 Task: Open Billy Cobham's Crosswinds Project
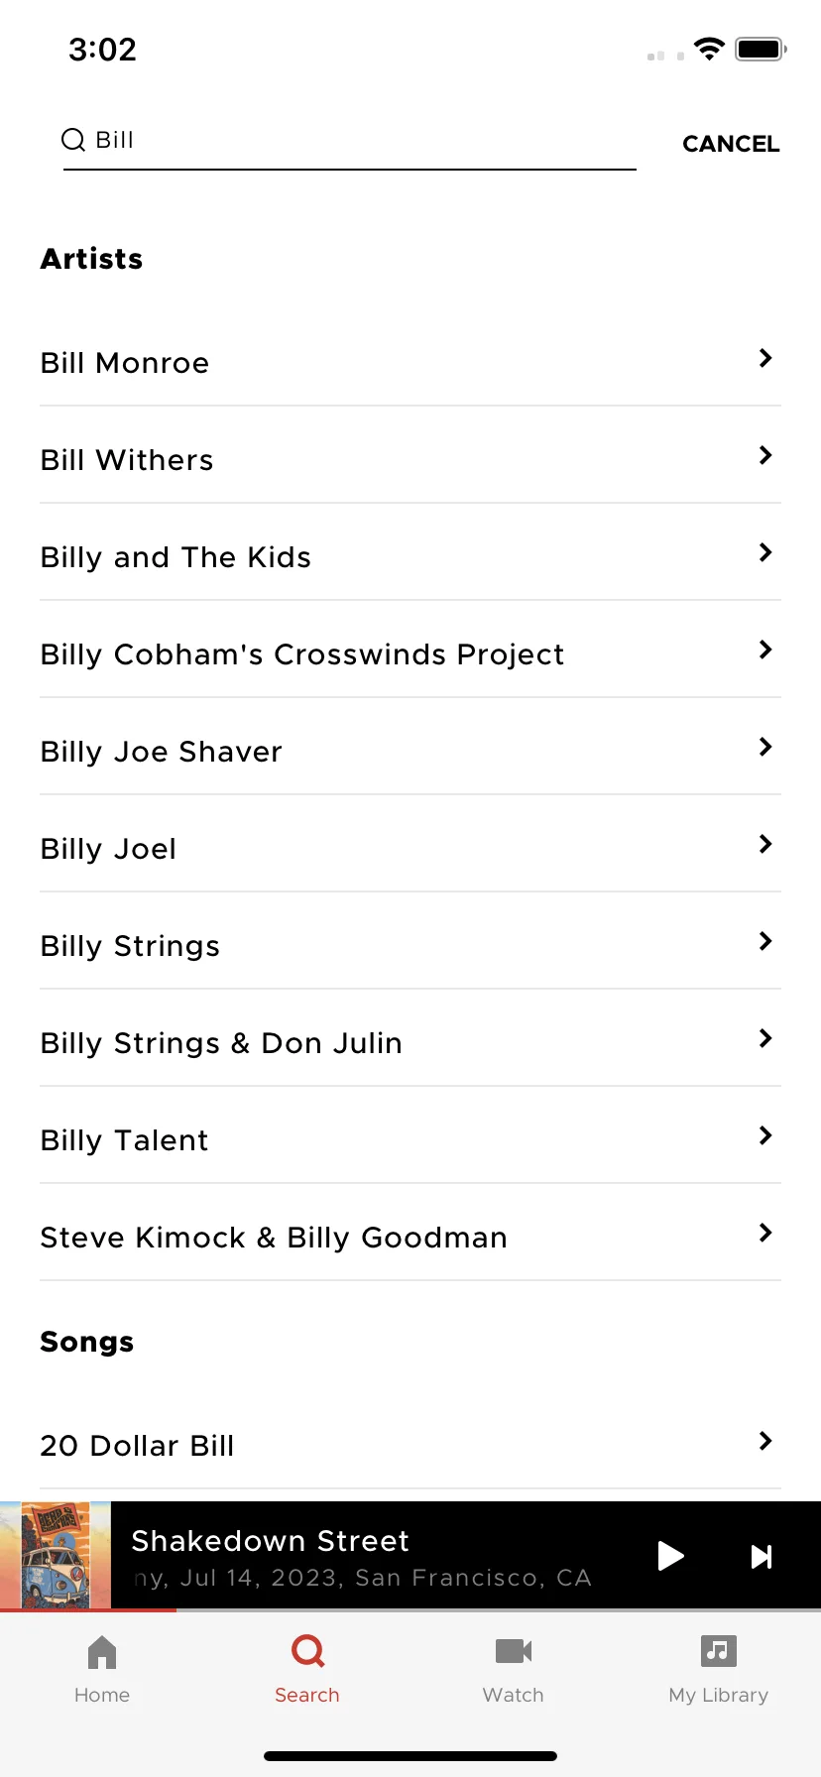click(x=410, y=650)
